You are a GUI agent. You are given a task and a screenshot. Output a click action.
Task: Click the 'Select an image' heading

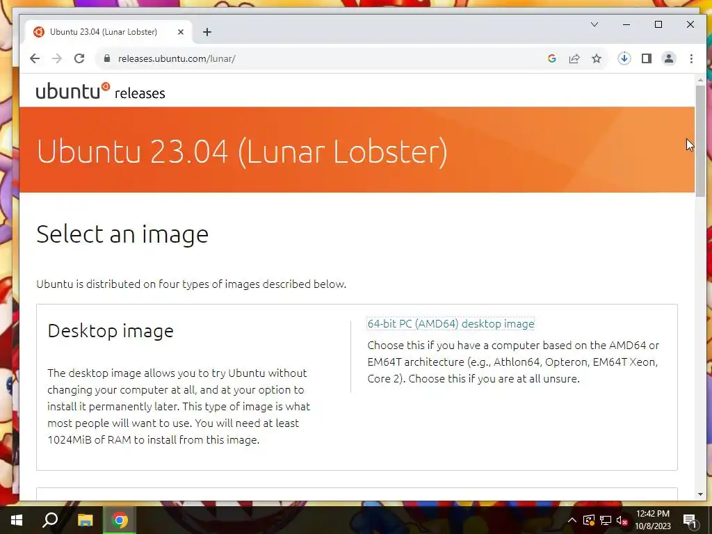pyautogui.click(x=122, y=234)
